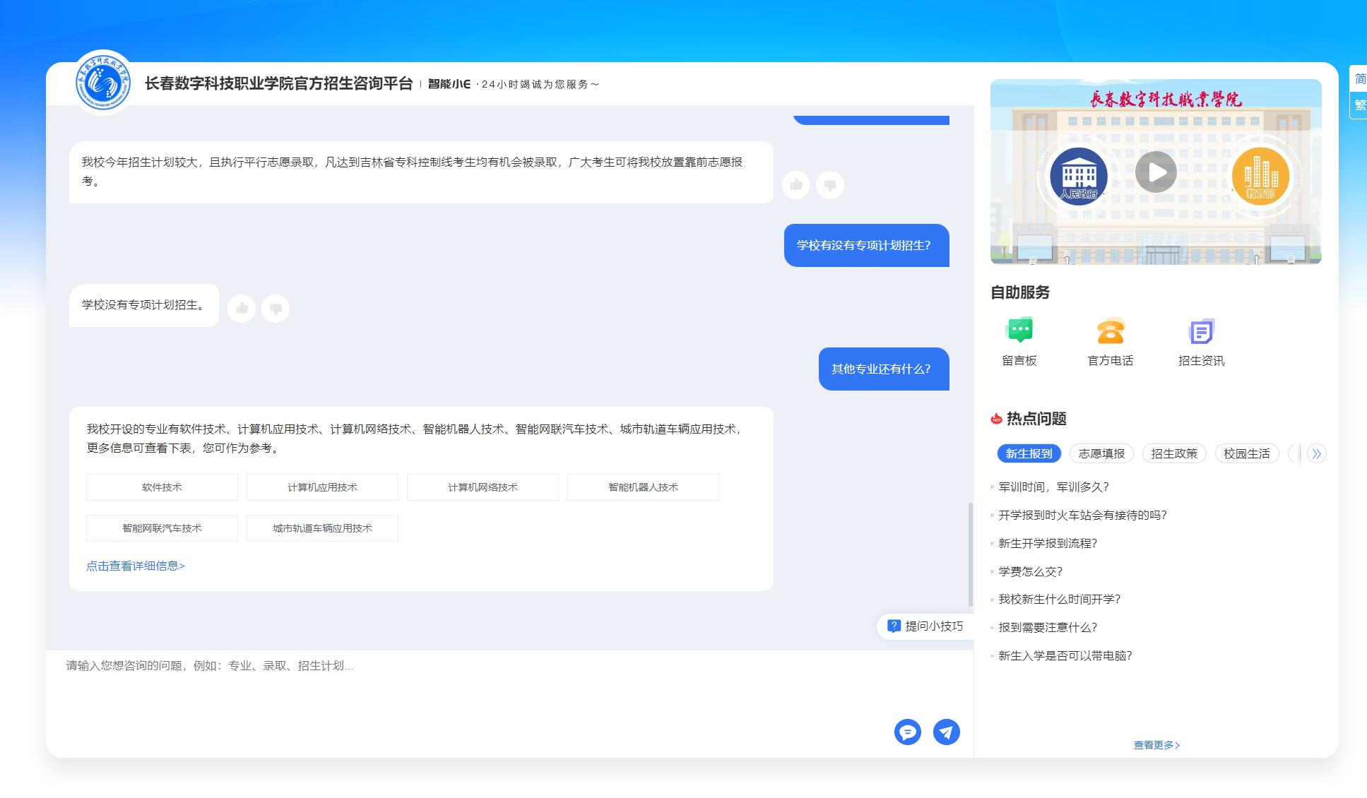The height and width of the screenshot is (798, 1367).
Task: Select the 新生报到 tab
Action: coord(1029,453)
